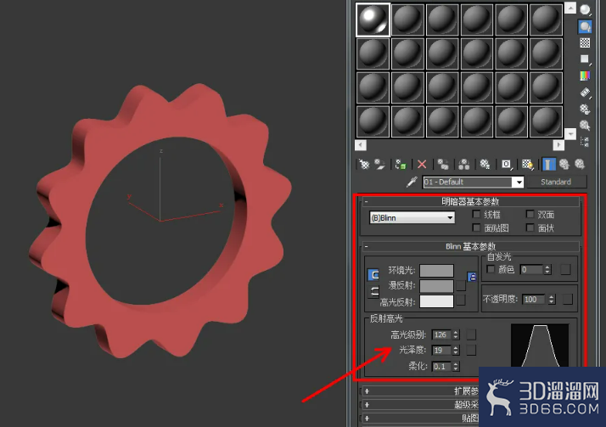The width and height of the screenshot is (606, 427).
Task: Click the Sample UV Tiling icon
Action: click(585, 59)
